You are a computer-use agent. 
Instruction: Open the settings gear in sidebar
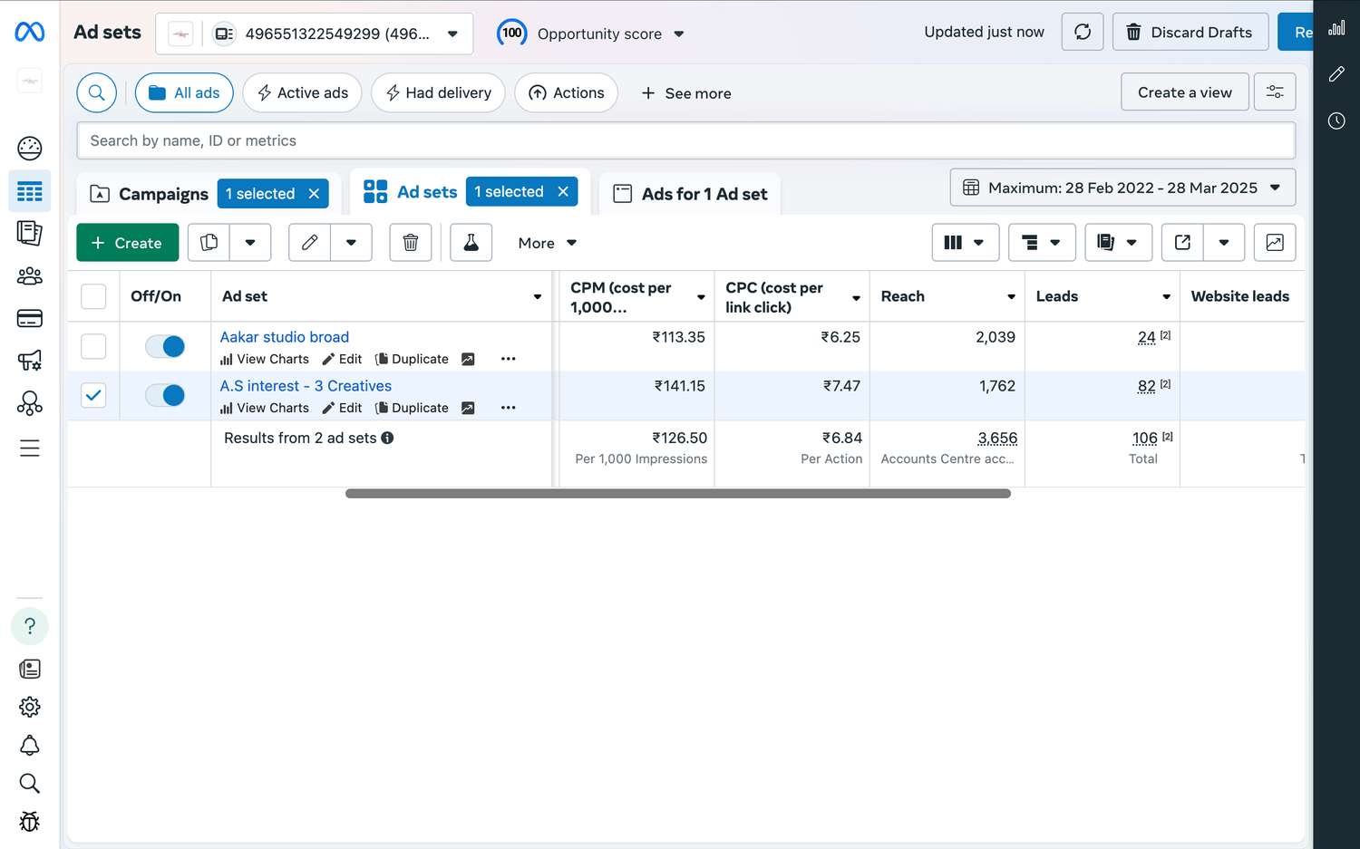click(30, 707)
